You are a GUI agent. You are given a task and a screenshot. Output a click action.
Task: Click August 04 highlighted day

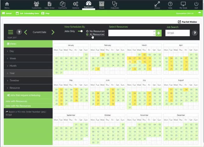(x=186, y=89)
